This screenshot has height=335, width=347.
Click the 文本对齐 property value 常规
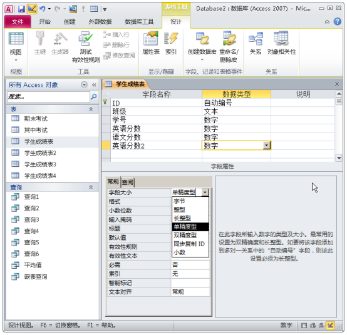point(190,292)
